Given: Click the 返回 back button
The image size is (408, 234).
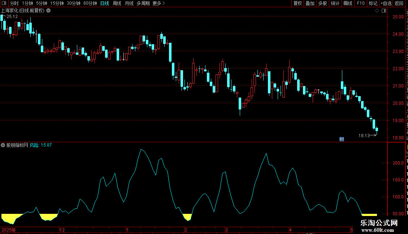Looking at the screenshot, I should 399,3.
